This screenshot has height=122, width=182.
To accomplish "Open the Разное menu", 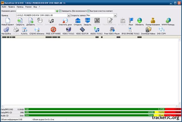I will pyautogui.click(x=28, y=6).
